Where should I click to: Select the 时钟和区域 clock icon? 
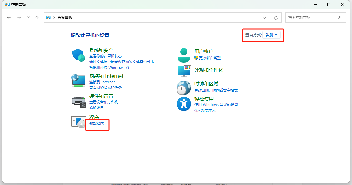point(184,87)
